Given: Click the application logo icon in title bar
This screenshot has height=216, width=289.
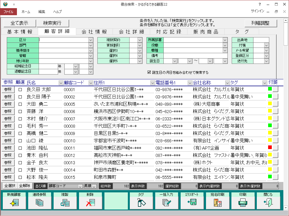Looking at the screenshot, I should coord(5,4).
